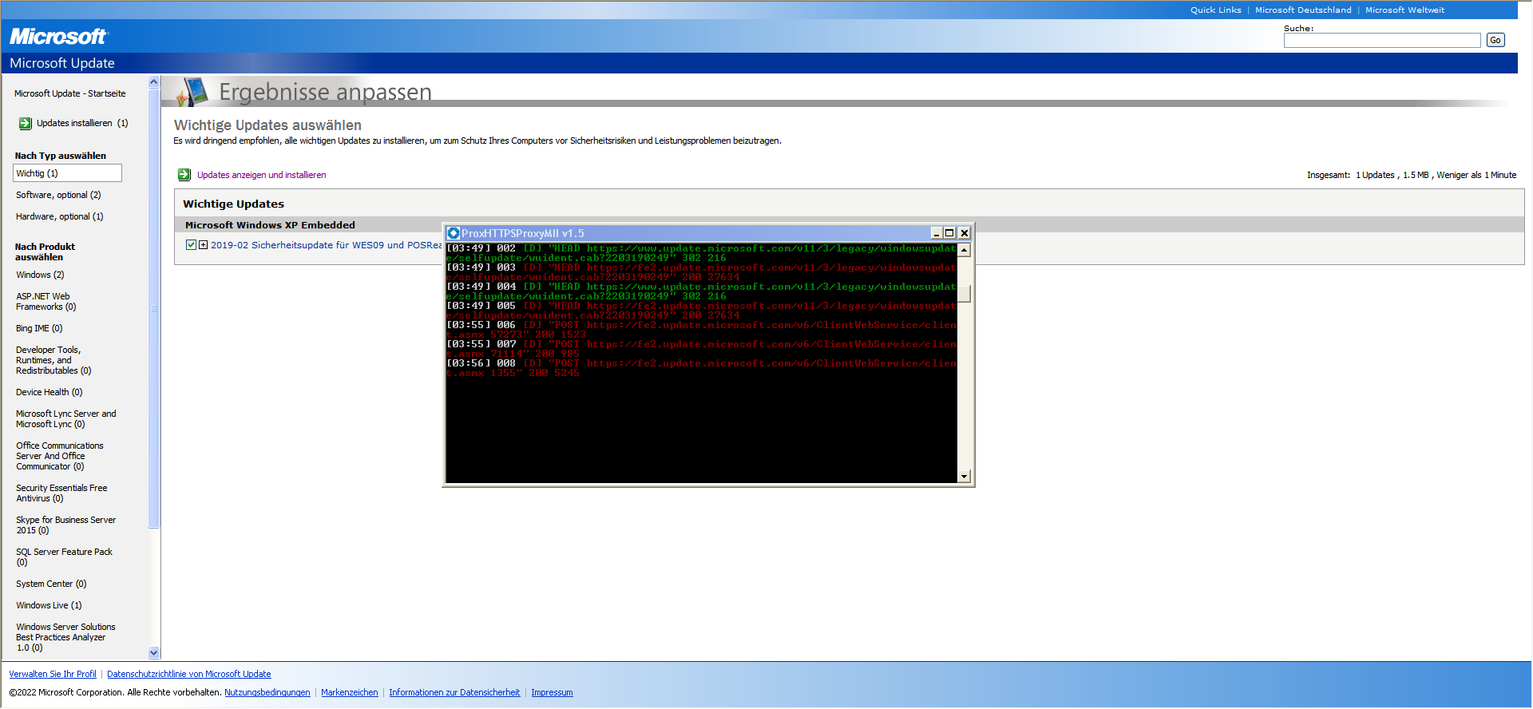Click log line 002 in proxy console
Viewport: 1533px width, 709px height.
(x=701, y=253)
